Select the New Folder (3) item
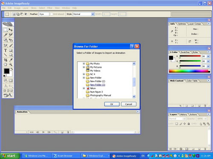Screen dimensions: 213x159 click(x=98, y=85)
